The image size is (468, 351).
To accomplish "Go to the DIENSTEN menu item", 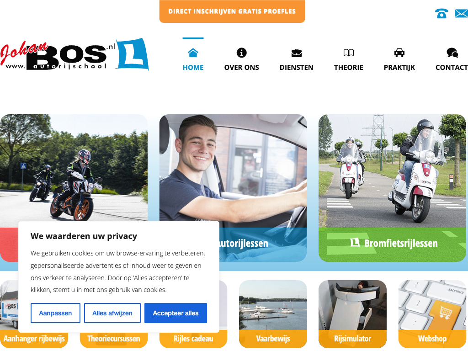I will [296, 68].
